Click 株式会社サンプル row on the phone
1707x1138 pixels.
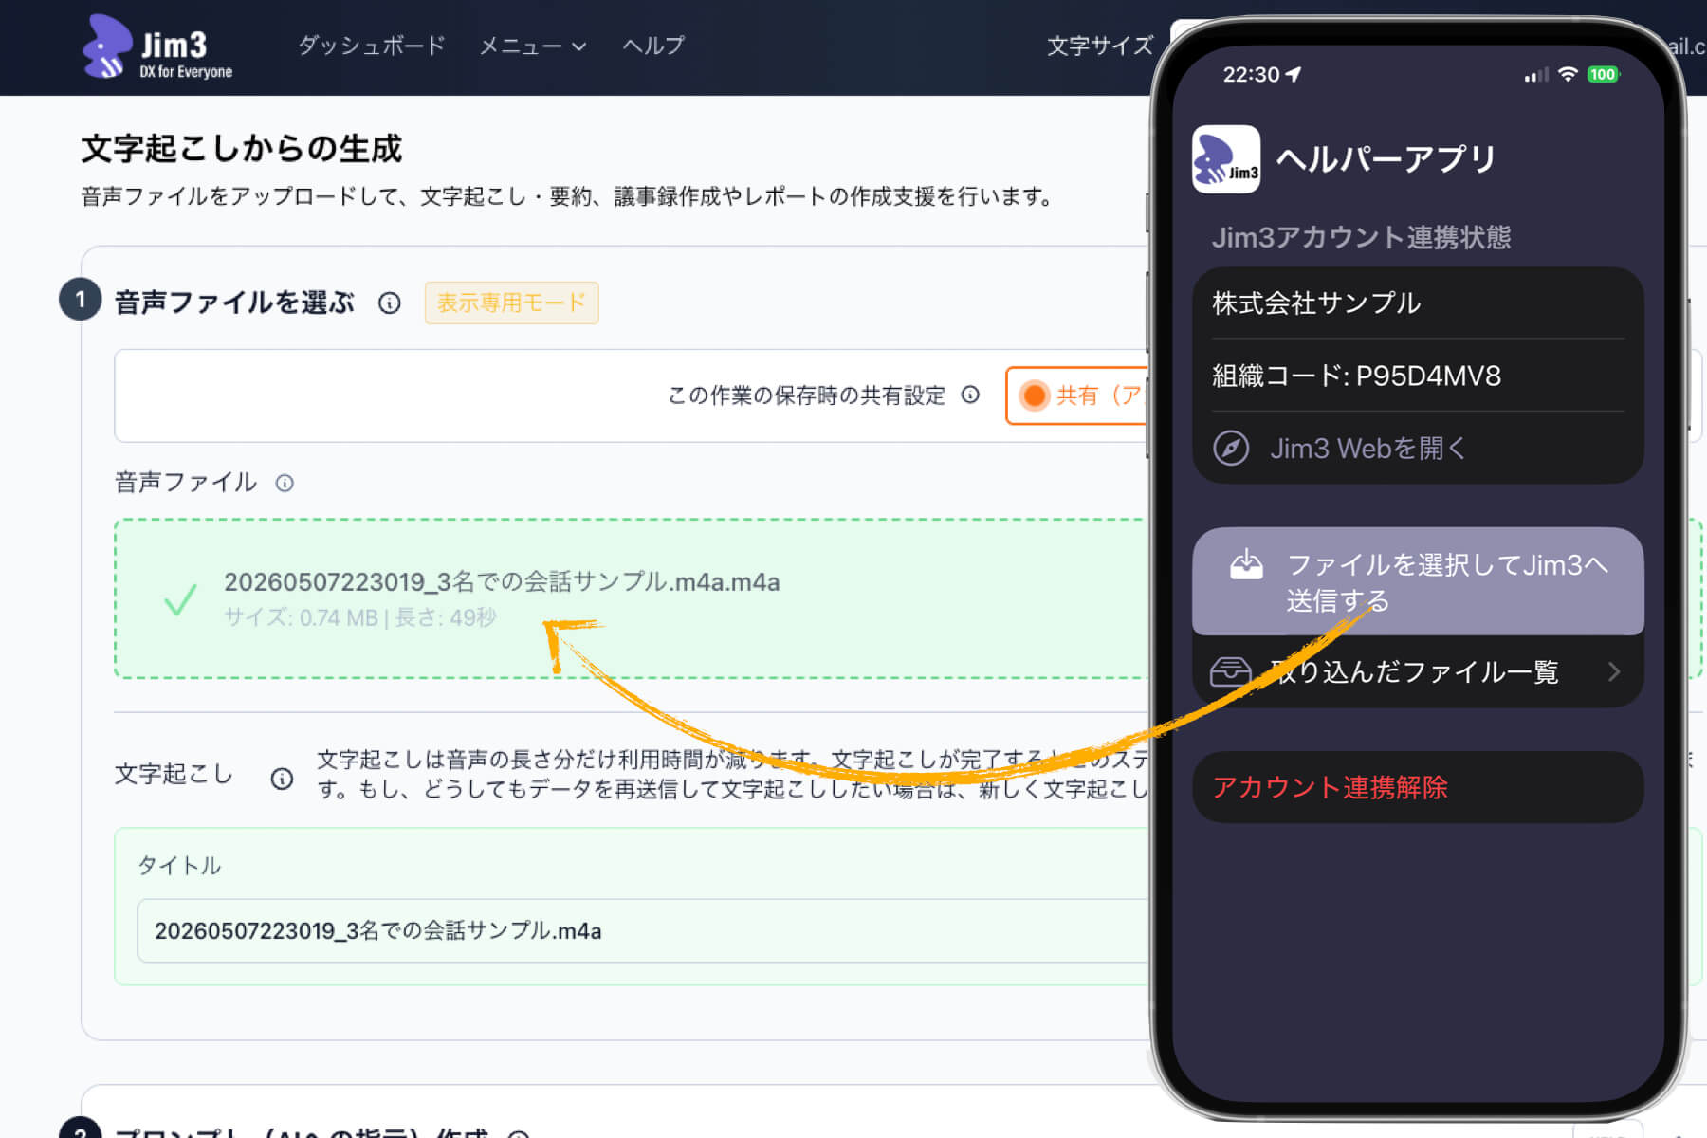(x=1418, y=303)
